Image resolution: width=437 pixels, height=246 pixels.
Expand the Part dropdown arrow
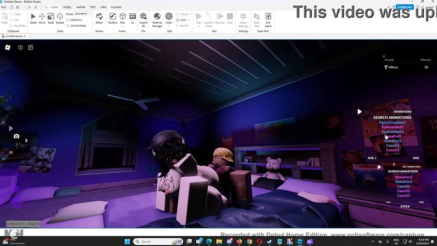tap(123, 26)
